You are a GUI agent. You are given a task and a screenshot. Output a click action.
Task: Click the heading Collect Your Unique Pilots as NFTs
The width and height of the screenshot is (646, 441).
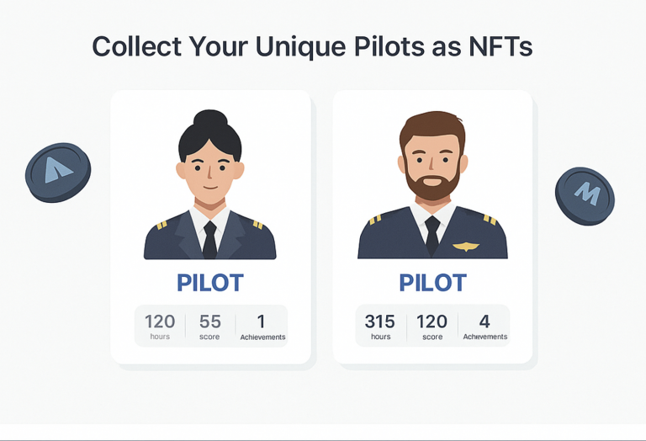[x=312, y=46]
